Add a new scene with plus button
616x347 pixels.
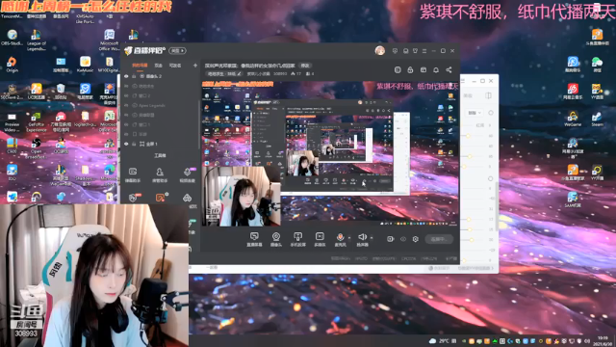(194, 66)
